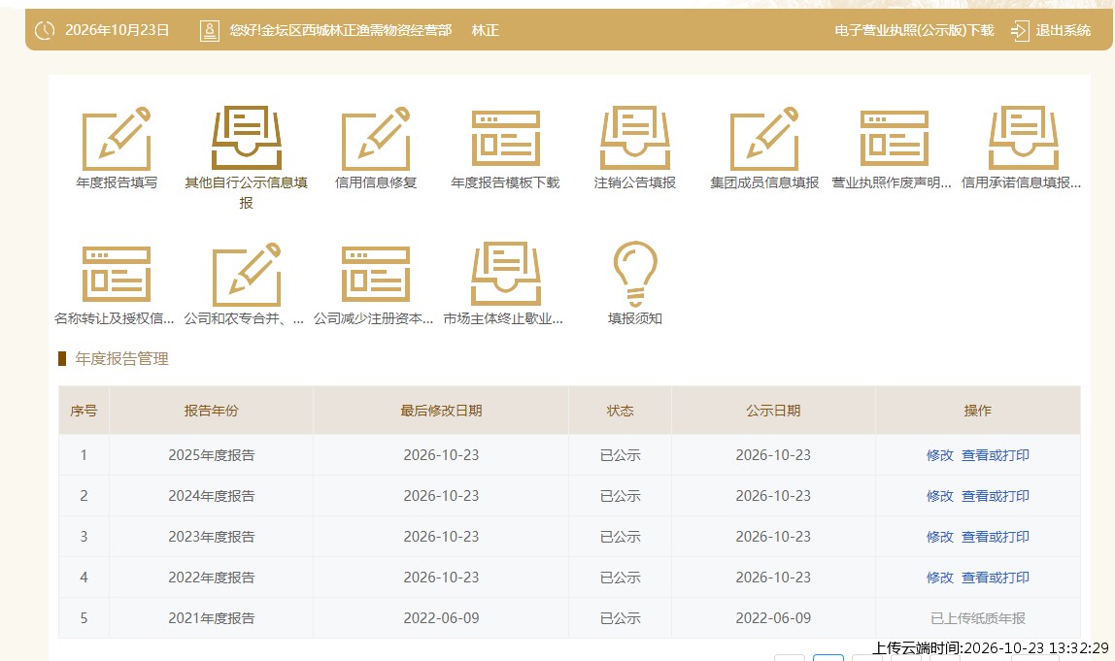Click the 操作 column header
The width and height of the screenshot is (1115, 661).
click(x=978, y=411)
